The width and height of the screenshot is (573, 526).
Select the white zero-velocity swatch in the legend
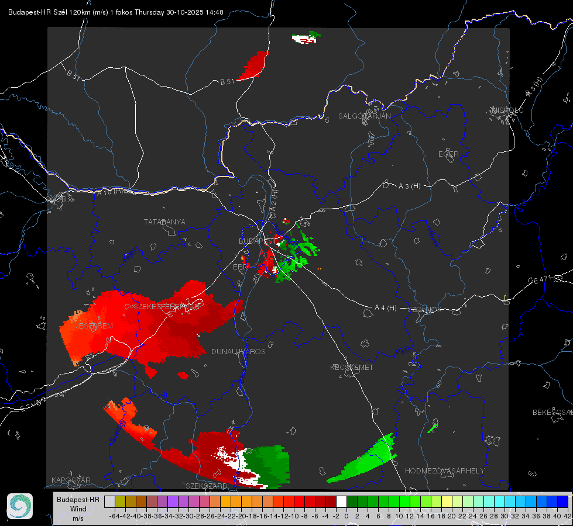click(341, 501)
